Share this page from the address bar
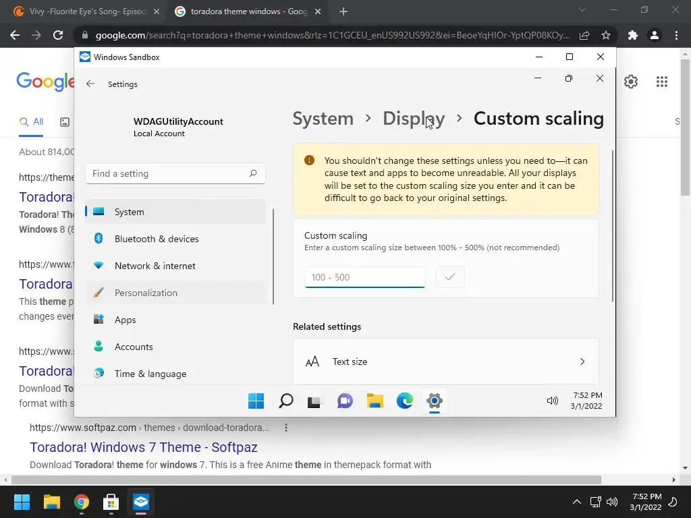The width and height of the screenshot is (691, 518). point(584,35)
